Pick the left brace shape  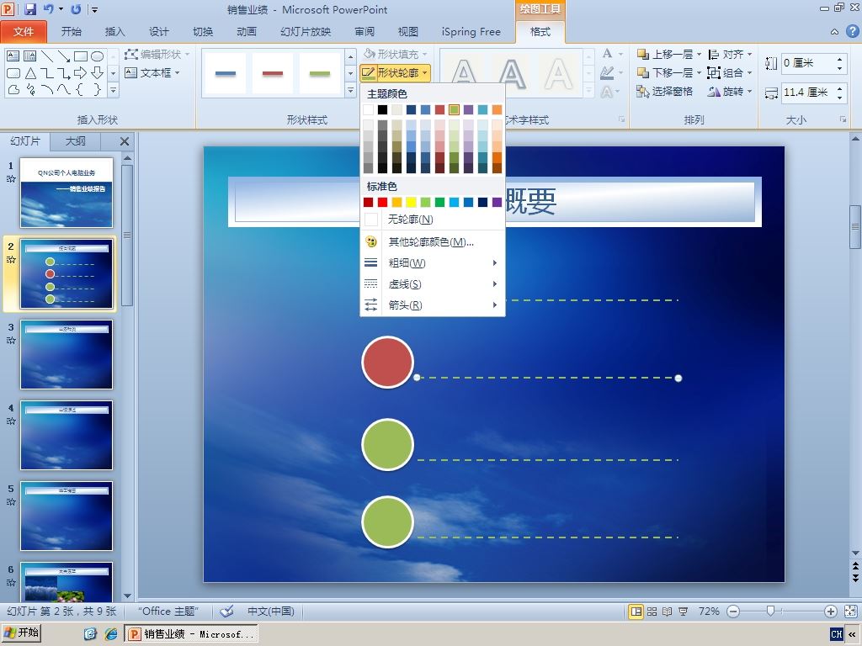81,89
